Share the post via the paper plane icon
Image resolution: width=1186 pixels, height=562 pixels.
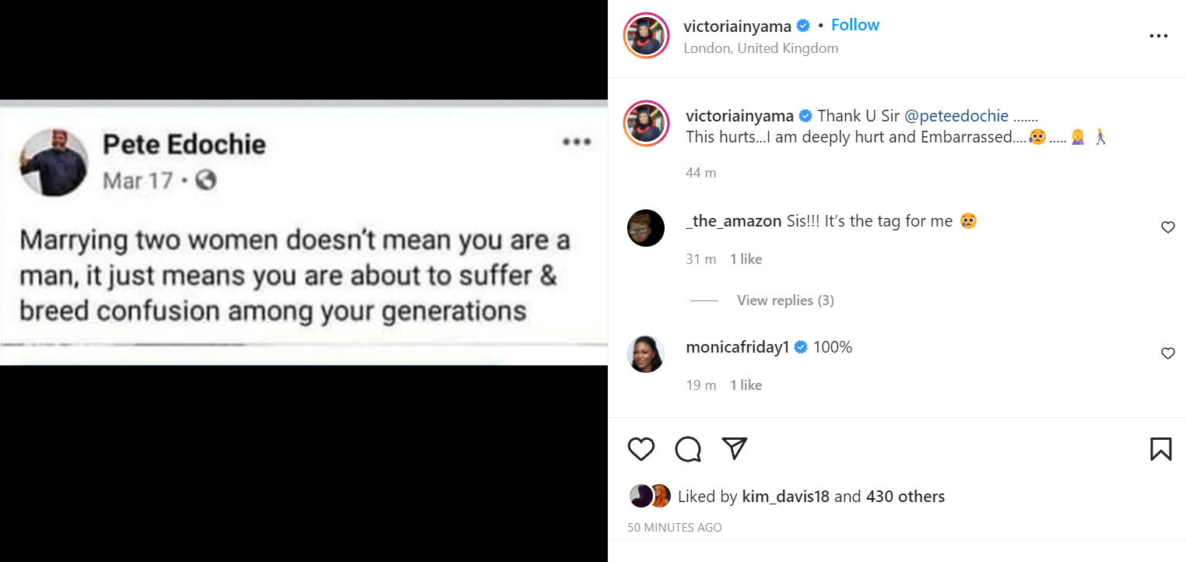pyautogui.click(x=734, y=448)
